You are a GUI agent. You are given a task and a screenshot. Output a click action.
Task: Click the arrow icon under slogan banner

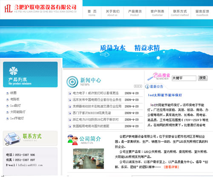click(104, 55)
